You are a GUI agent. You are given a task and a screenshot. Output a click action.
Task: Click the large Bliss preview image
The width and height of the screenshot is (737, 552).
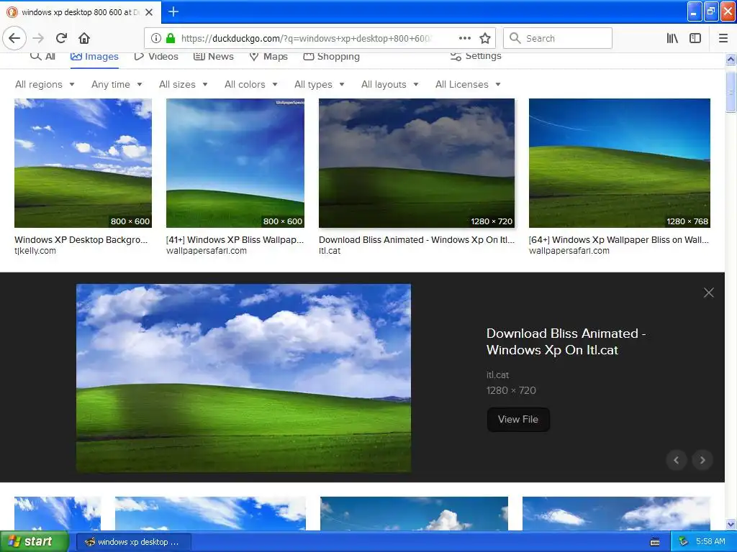point(243,378)
